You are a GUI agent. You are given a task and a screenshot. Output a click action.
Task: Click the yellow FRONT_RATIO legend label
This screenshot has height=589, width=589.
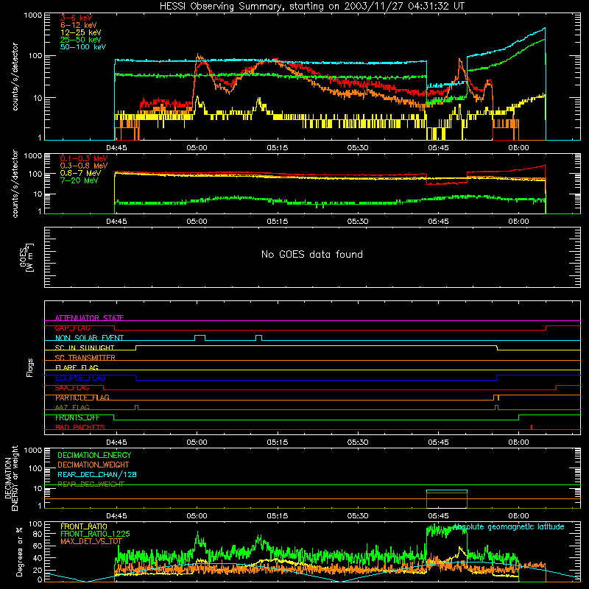coord(84,526)
